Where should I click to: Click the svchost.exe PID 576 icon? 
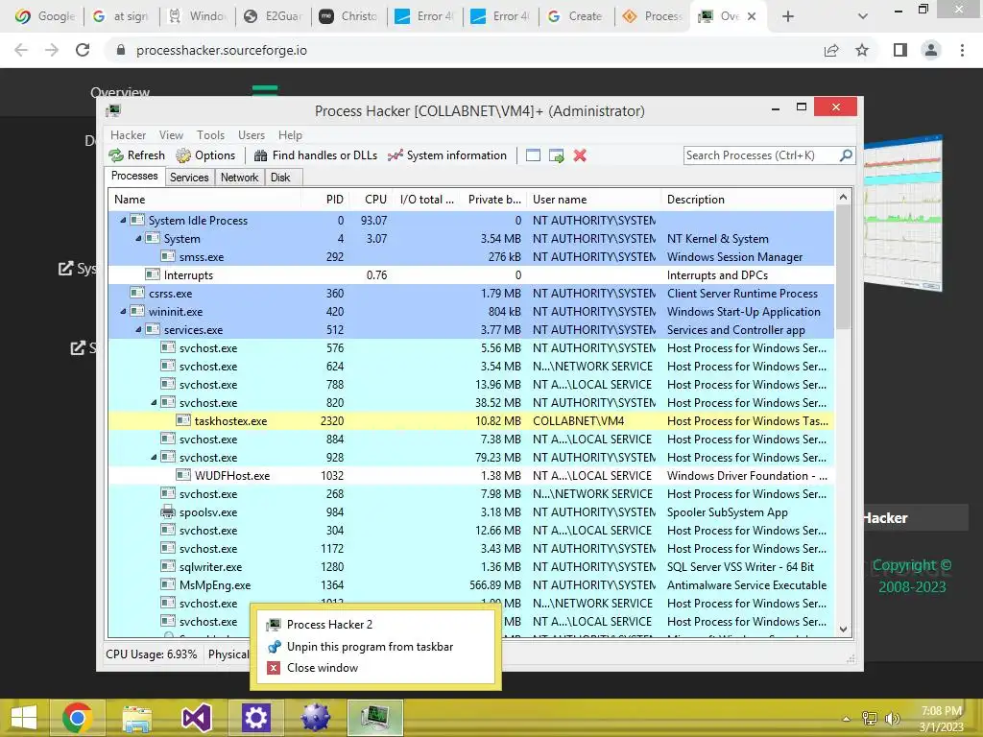click(x=167, y=347)
